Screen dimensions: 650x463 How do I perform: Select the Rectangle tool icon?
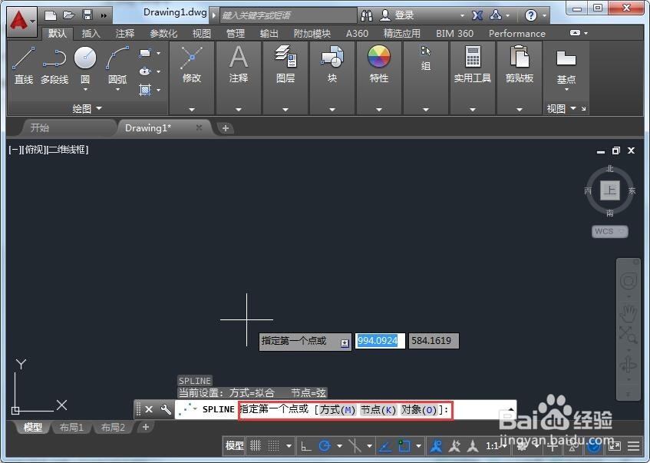[145, 53]
